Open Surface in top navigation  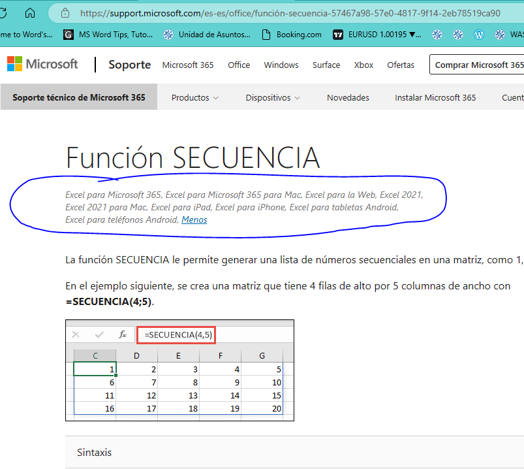[x=326, y=65]
